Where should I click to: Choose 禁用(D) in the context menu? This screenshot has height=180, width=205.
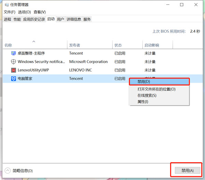point(159,82)
